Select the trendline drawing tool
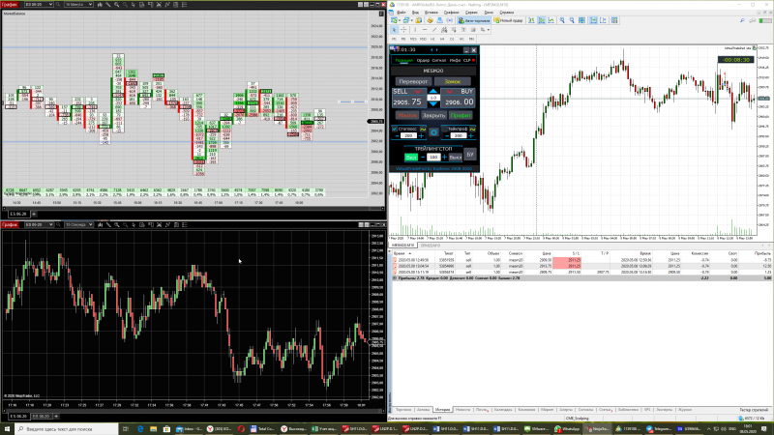 tap(434, 30)
